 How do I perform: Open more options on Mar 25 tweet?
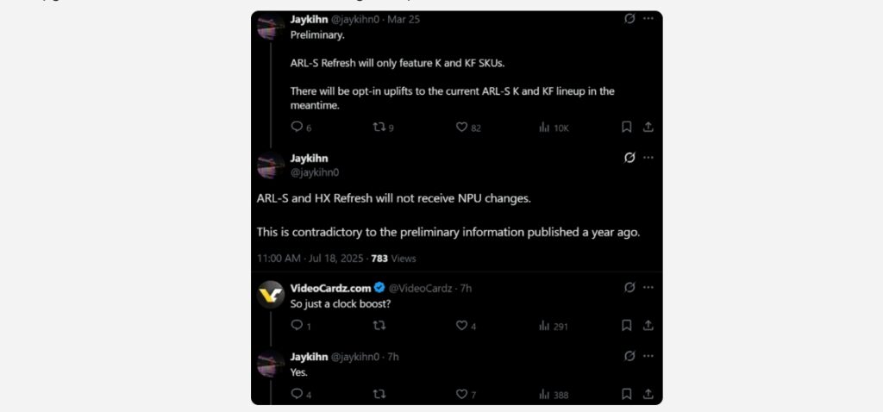(x=648, y=19)
